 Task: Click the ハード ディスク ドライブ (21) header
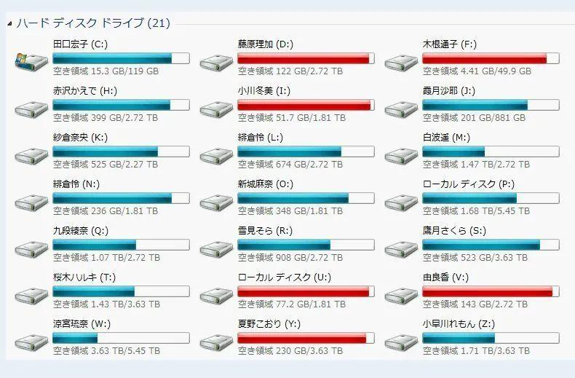(93, 23)
